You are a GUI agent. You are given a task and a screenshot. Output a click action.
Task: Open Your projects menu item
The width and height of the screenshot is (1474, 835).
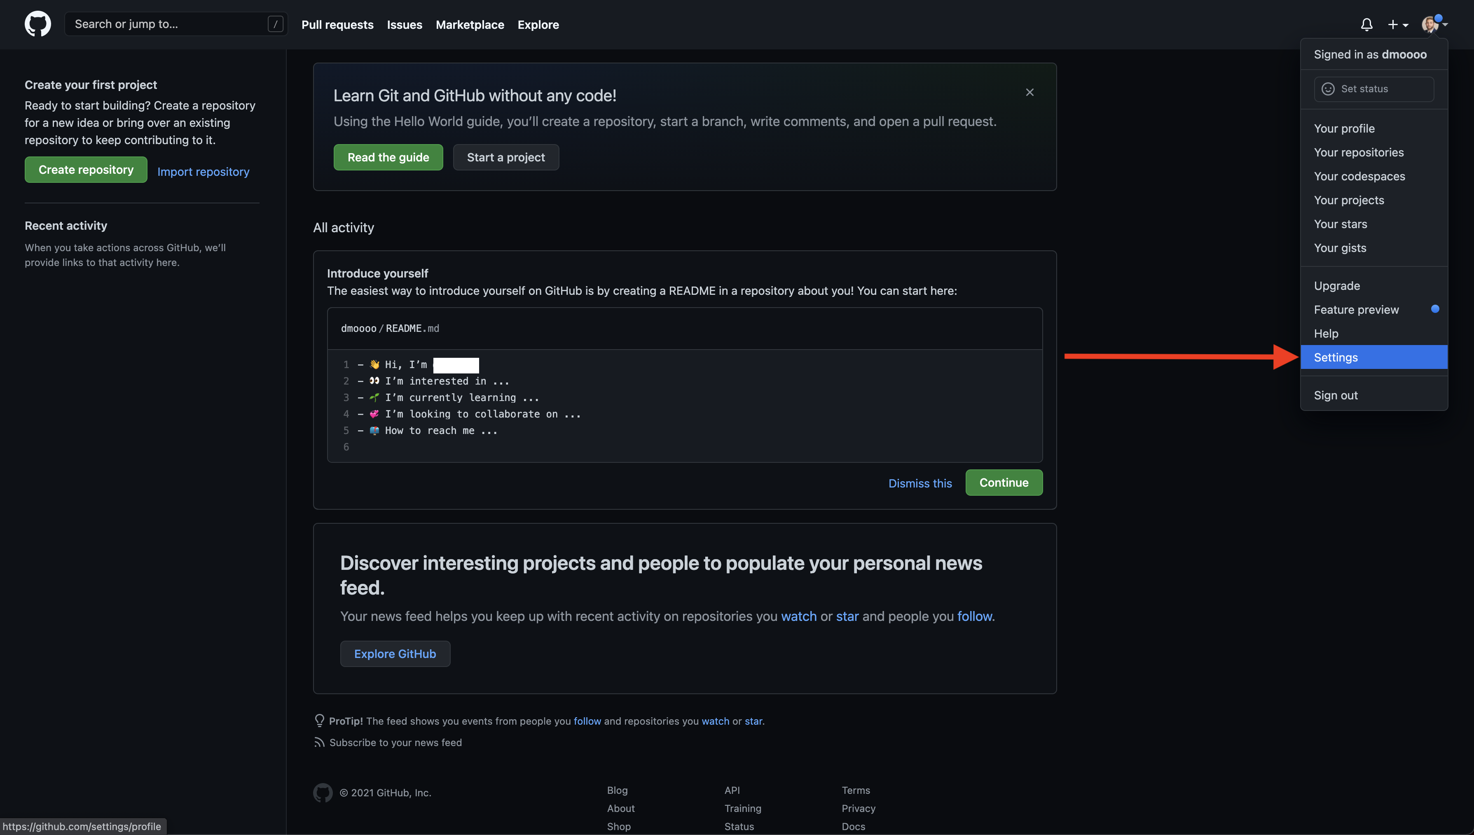point(1373,200)
